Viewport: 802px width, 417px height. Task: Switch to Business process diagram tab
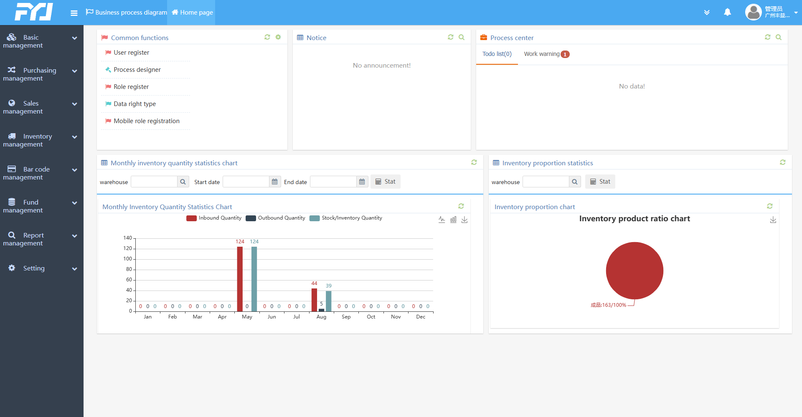point(127,13)
